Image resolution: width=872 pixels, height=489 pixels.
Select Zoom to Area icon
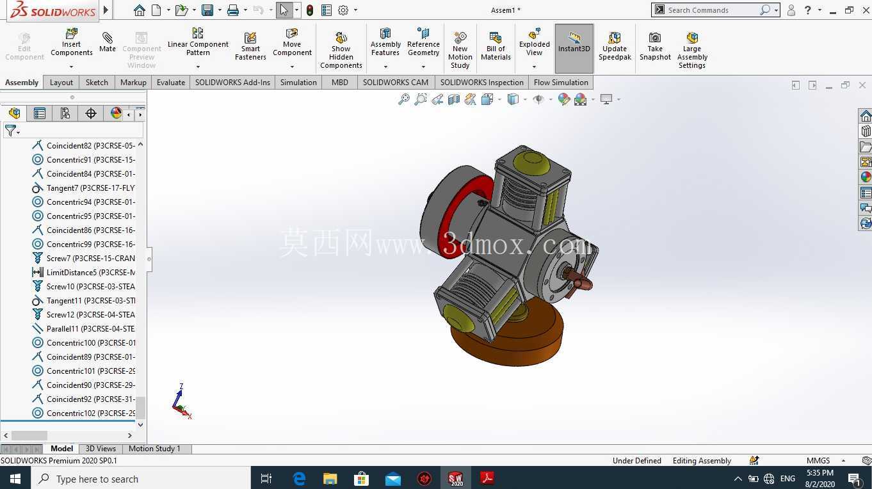(x=421, y=99)
